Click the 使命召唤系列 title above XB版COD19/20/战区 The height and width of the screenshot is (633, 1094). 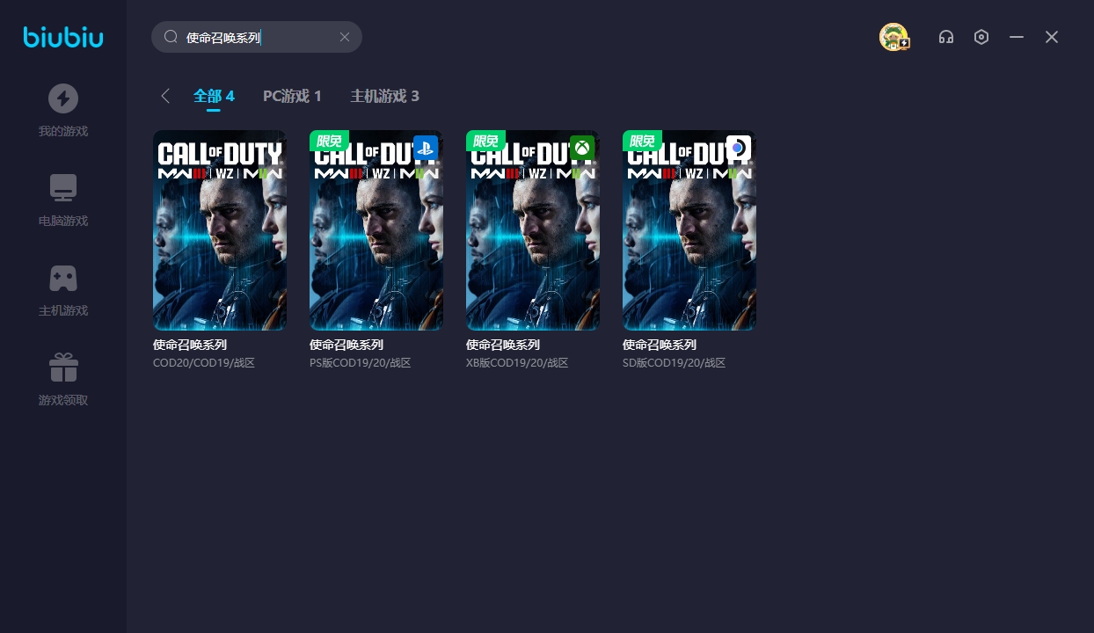pyautogui.click(x=503, y=345)
